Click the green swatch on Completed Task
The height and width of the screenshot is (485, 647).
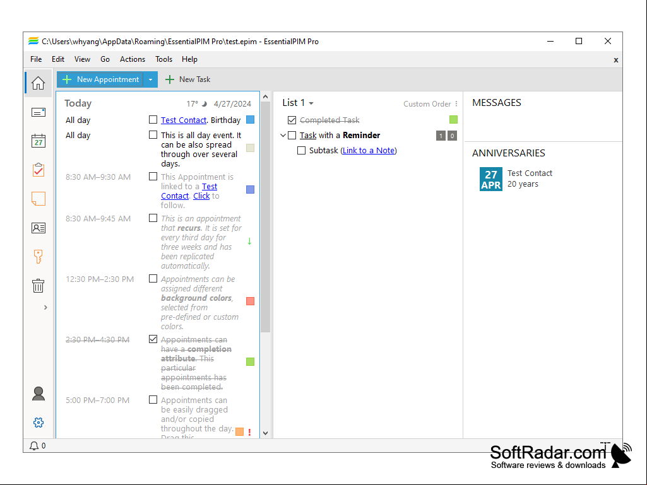pyautogui.click(x=453, y=120)
